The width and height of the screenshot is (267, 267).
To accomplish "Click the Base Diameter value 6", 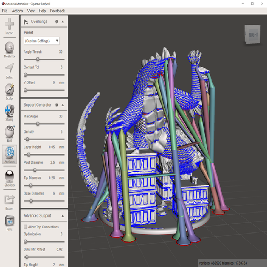I will click(x=54, y=193).
